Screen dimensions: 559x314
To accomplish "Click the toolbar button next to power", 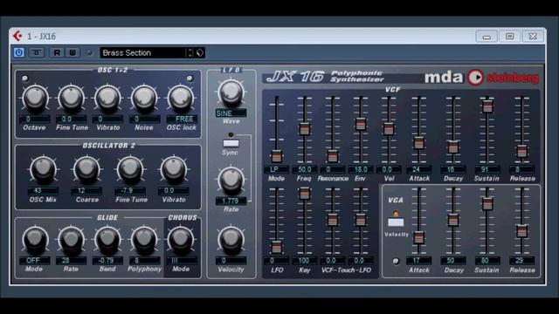I will [37, 52].
